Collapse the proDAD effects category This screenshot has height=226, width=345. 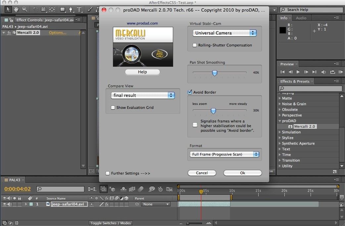click(280, 121)
